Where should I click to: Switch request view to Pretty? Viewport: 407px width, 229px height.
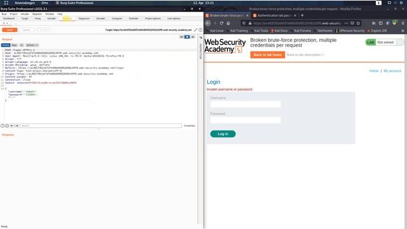pos(6,45)
